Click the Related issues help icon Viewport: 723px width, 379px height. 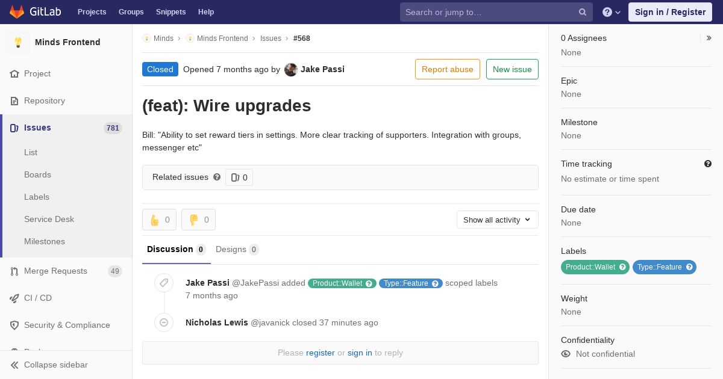coord(217,177)
